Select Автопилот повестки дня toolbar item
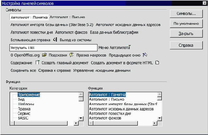 tap(32, 32)
